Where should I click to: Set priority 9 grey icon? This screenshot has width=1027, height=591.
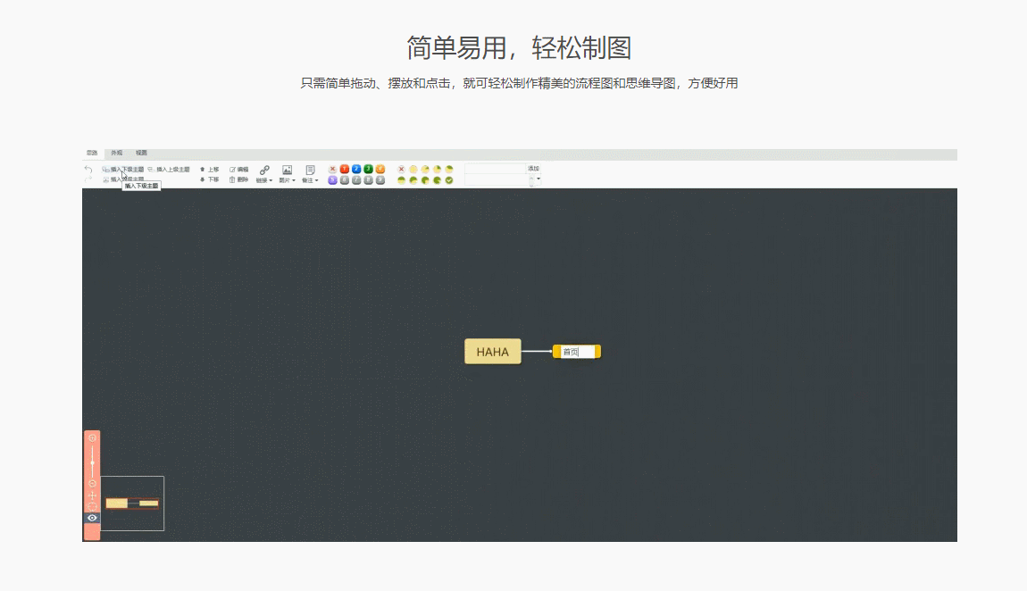[380, 180]
